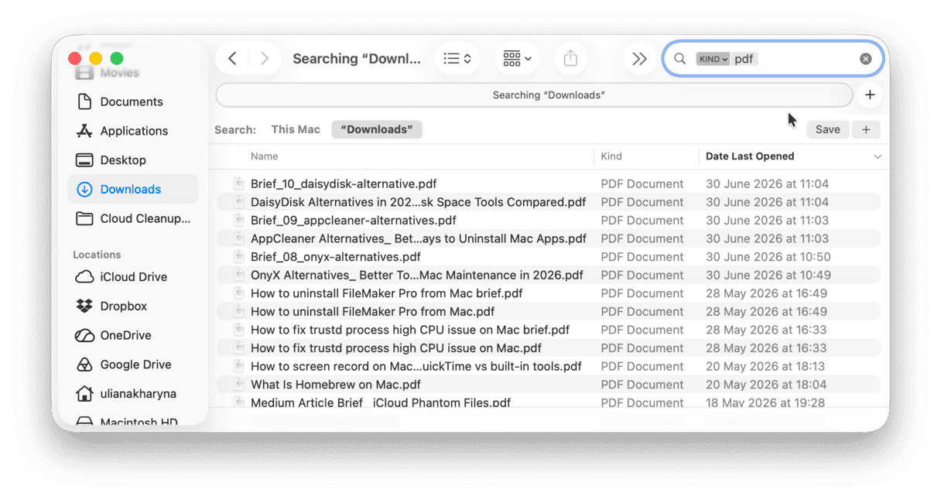Screen dimensions: 941x500
Task: Click the home icon beside ulianakharyna
Action: point(84,394)
